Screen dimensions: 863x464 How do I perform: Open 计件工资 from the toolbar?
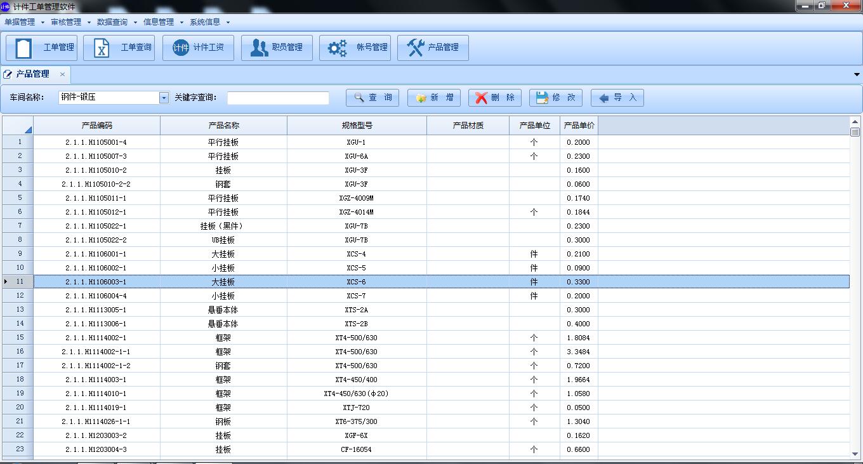(x=198, y=48)
